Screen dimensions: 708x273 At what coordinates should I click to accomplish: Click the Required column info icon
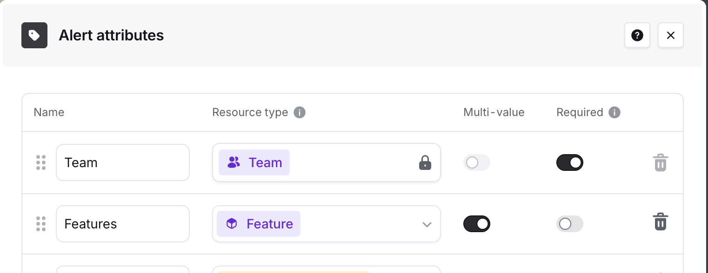coord(614,112)
